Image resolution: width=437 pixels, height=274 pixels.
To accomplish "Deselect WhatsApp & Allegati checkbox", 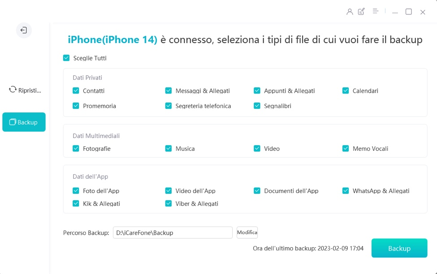I will pyautogui.click(x=346, y=191).
